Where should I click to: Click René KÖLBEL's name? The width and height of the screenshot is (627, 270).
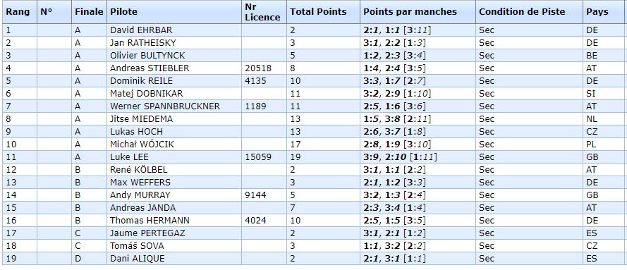click(x=140, y=170)
